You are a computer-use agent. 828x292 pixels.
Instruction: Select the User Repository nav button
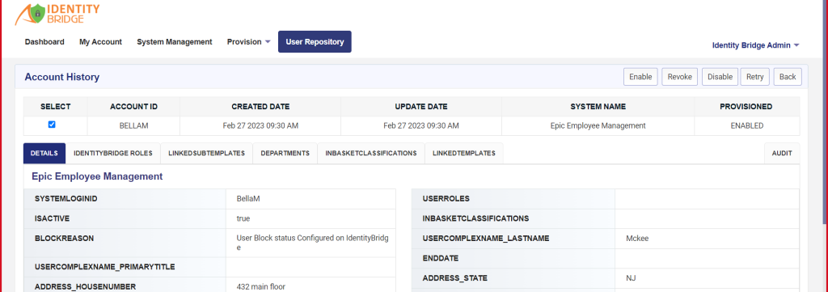[x=315, y=42]
